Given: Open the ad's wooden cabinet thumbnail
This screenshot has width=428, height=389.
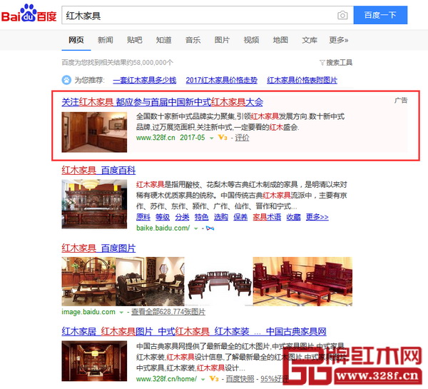Looking at the screenshot, I should 94,132.
